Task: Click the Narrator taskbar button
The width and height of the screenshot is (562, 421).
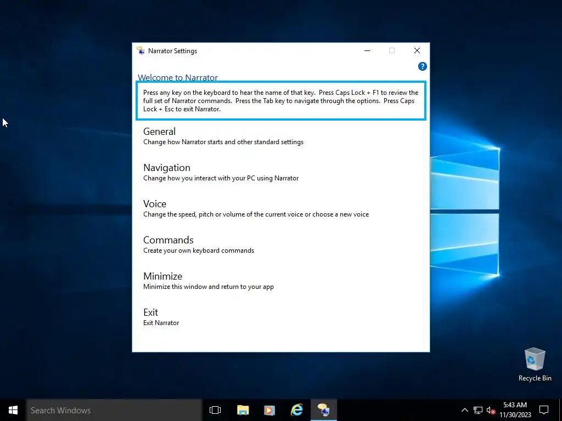Action: [x=324, y=410]
